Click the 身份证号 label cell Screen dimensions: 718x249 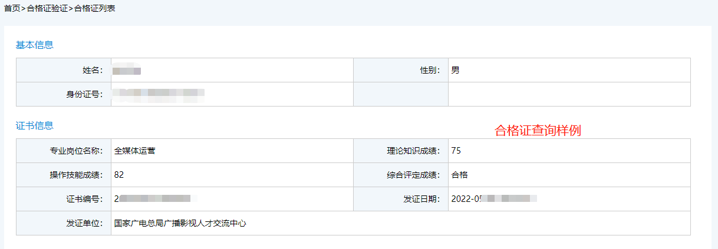[x=64, y=94]
